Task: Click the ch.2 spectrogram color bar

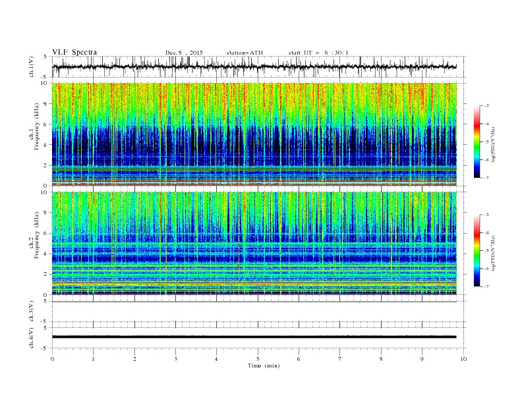Action: [x=477, y=251]
